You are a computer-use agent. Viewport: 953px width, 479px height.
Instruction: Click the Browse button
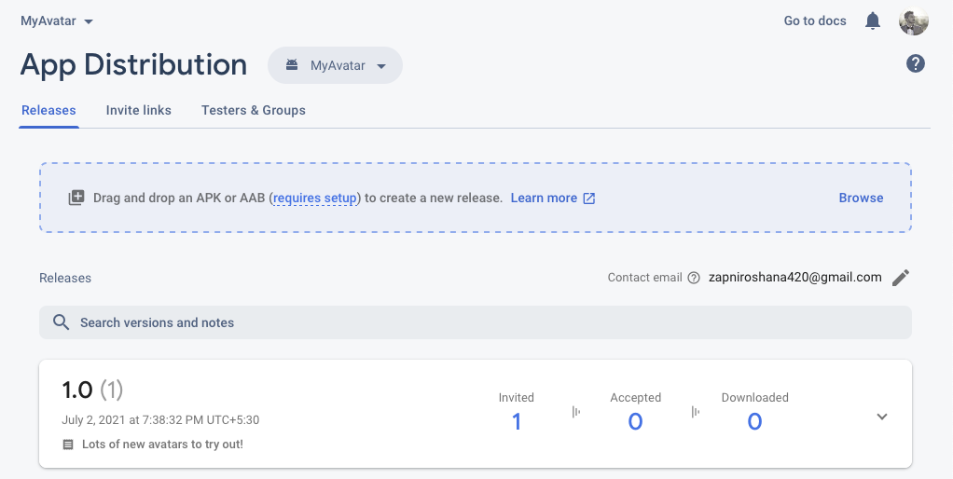(861, 198)
